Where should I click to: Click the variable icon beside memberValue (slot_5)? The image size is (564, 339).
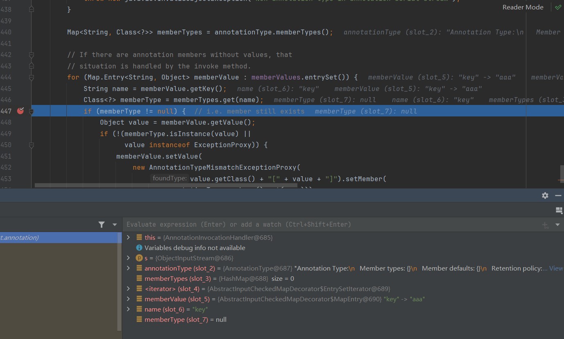tap(139, 299)
